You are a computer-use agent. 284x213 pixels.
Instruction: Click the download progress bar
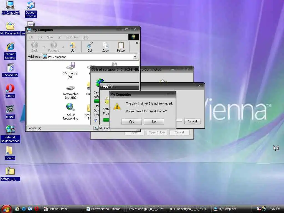(x=97, y=101)
